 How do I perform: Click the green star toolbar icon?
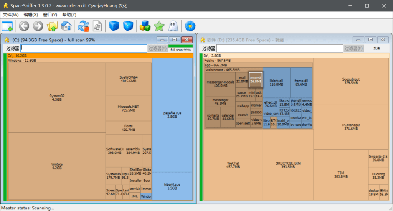pos(159,26)
